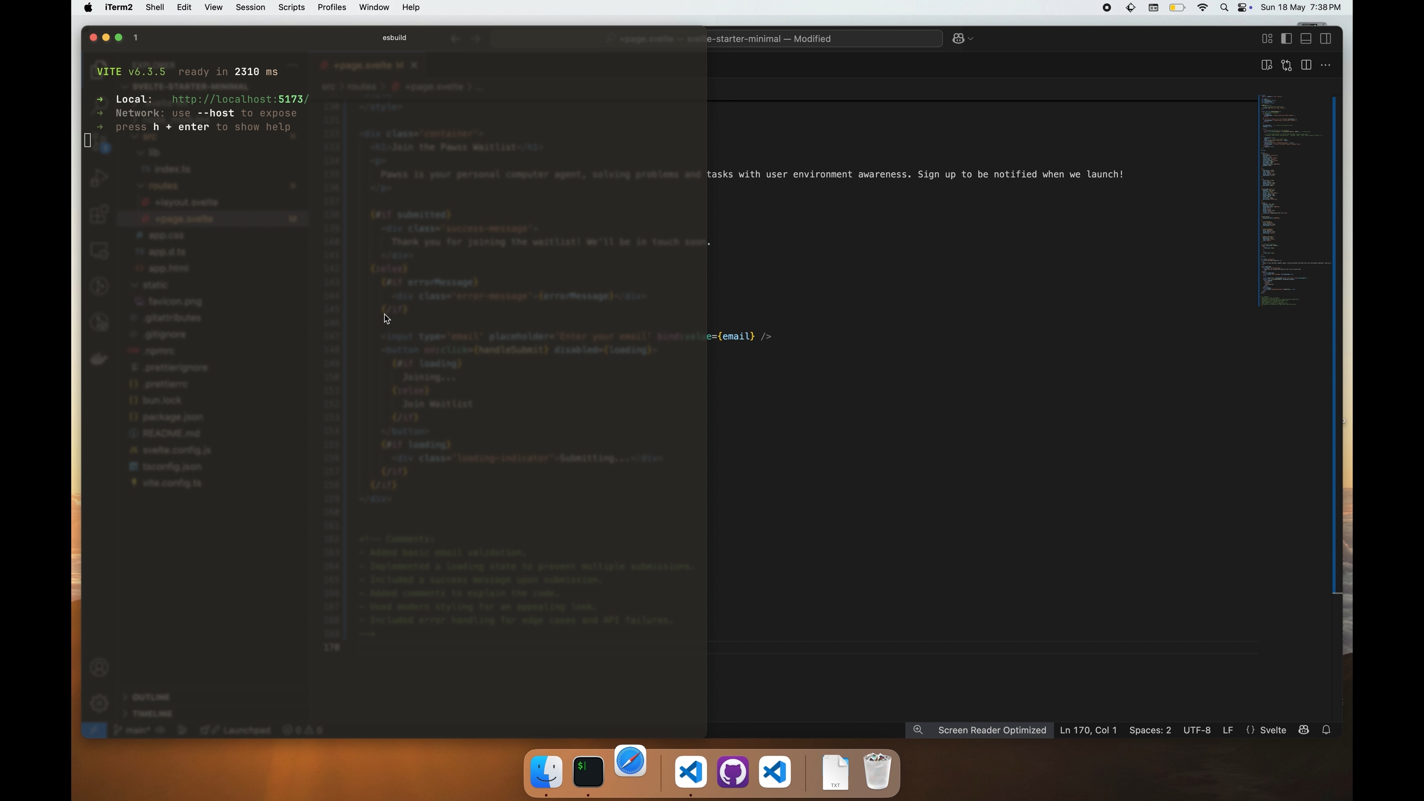Screen dimensions: 1424x801
Task: Click the Open Changes compare icon
Action: pos(1286,65)
